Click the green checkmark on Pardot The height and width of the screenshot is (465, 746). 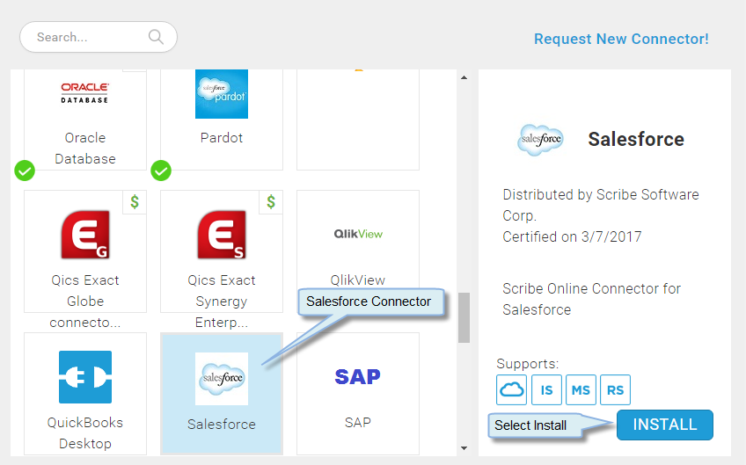tap(161, 171)
